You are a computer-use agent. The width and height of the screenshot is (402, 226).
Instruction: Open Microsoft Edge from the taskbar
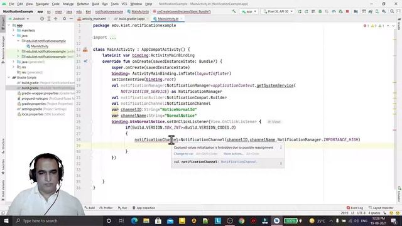[134, 220]
